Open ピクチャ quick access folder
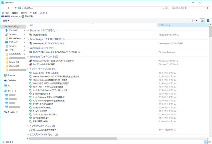Screen dimensions: 212x144 coord(12,50)
